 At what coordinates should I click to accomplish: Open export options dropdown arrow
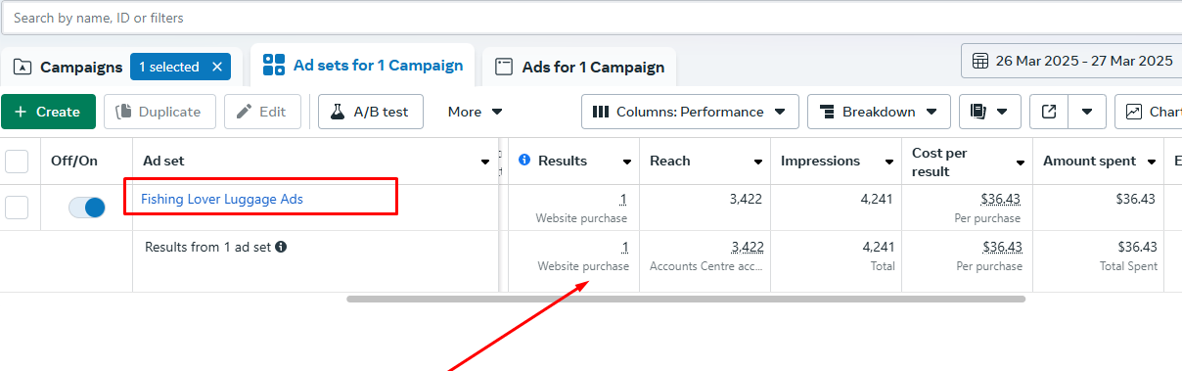point(1087,112)
